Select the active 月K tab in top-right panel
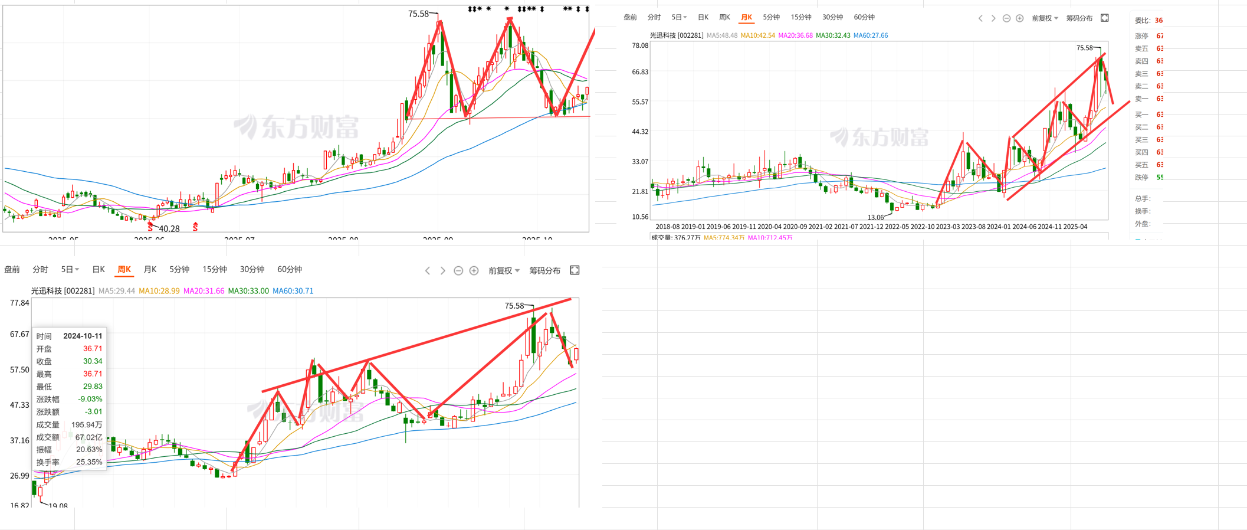 pos(747,18)
